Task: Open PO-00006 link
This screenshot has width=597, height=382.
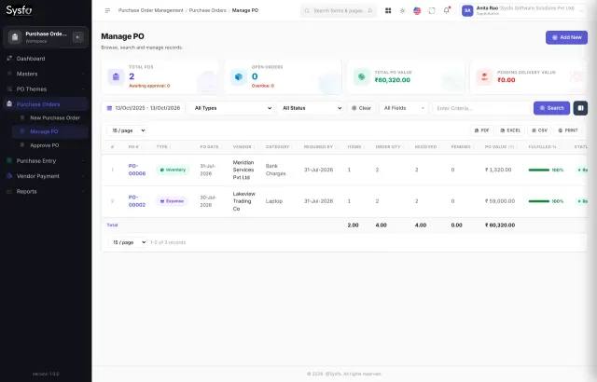Action: pos(137,170)
